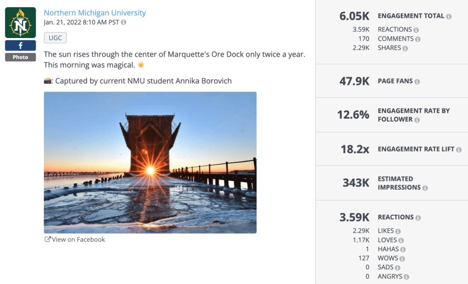Open the Ore Dock sunrise photo

(150, 162)
